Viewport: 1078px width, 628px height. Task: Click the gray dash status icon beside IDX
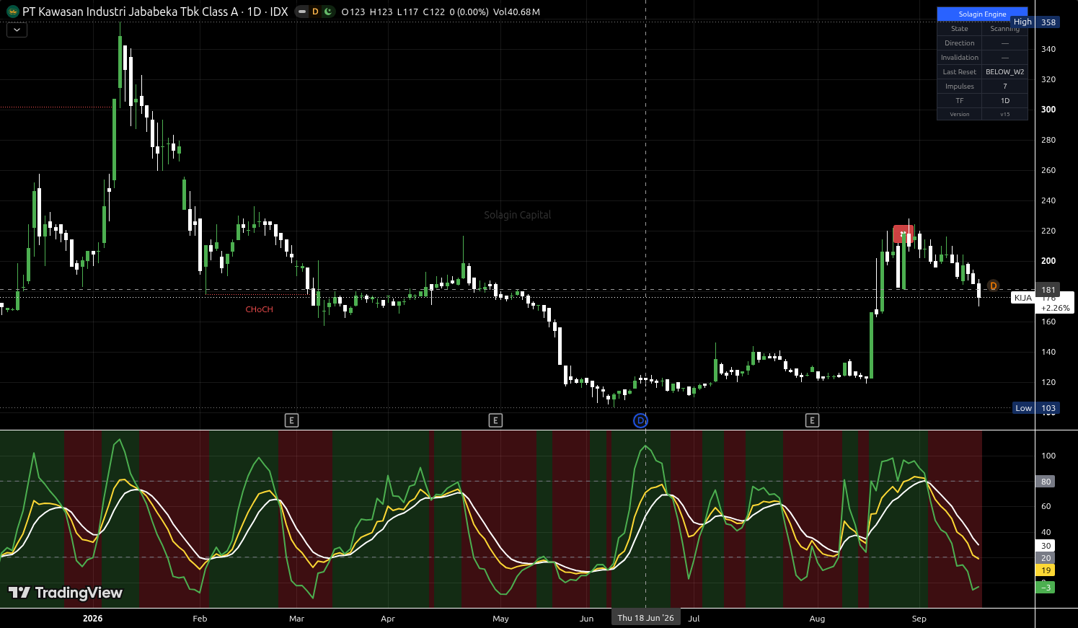[302, 12]
